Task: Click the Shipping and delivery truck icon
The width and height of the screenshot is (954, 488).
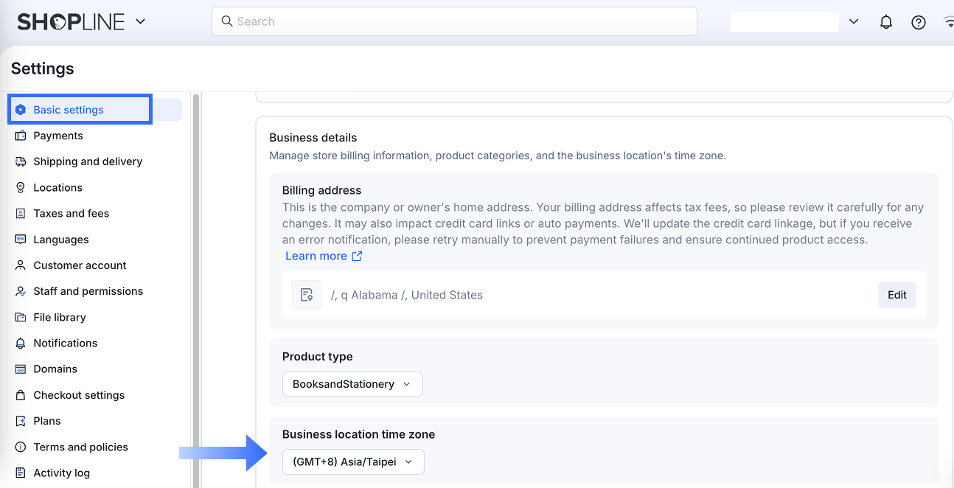Action: [21, 161]
